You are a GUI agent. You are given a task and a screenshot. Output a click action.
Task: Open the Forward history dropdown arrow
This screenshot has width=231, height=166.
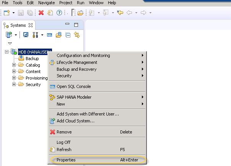pos(150,13)
